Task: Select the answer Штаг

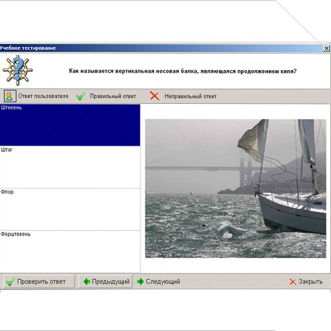Action: (70, 167)
